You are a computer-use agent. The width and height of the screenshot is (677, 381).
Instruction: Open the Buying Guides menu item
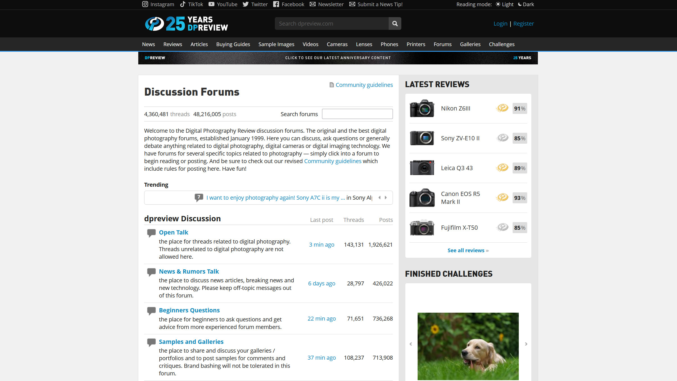tap(233, 44)
